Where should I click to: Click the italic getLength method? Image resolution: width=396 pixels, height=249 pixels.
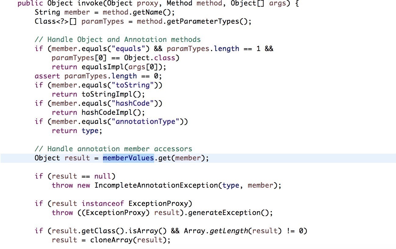pos(228,231)
